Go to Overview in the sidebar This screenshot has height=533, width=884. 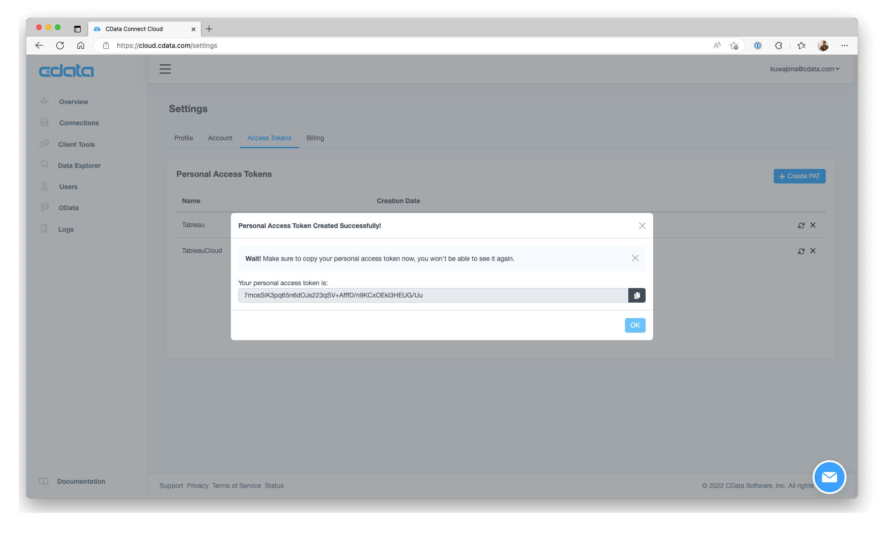(x=73, y=102)
